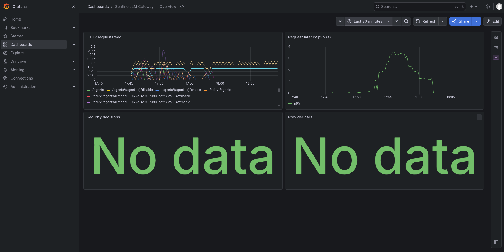Expand the Starred section chevron
The width and height of the screenshot is (504, 252).
(x=74, y=36)
